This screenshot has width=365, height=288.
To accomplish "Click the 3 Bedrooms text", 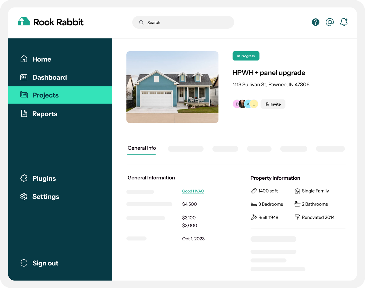I will pyautogui.click(x=271, y=204).
